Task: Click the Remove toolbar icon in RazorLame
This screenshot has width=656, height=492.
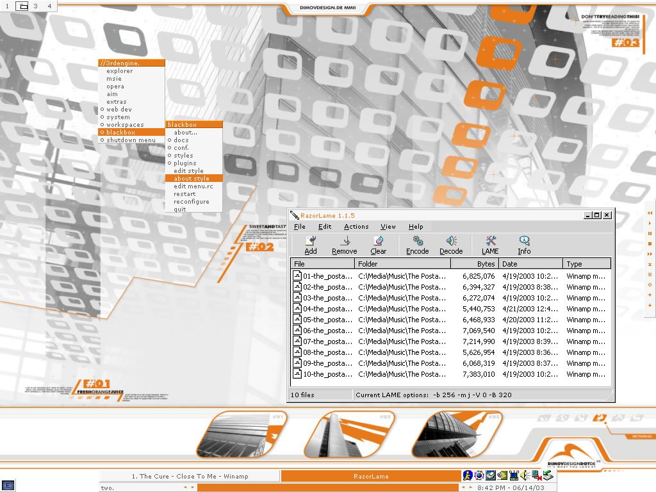Action: pyautogui.click(x=345, y=241)
